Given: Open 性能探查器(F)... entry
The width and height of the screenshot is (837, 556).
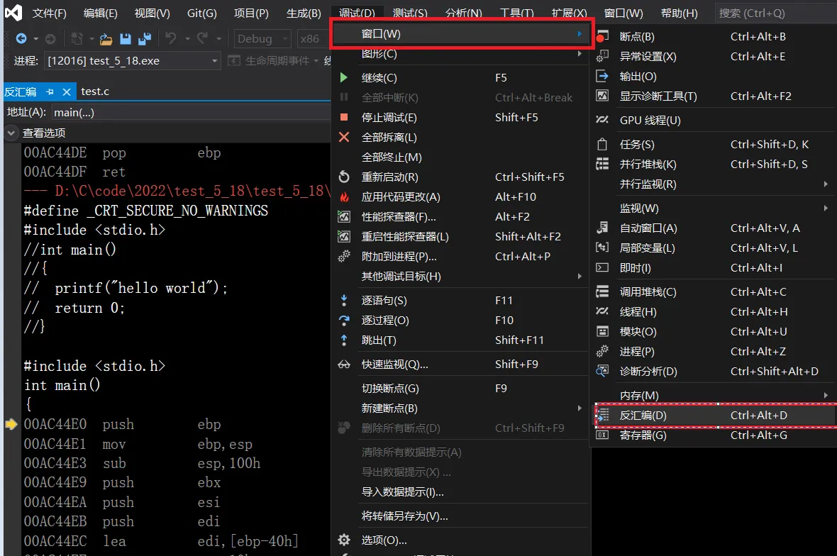Looking at the screenshot, I should pos(460,216).
